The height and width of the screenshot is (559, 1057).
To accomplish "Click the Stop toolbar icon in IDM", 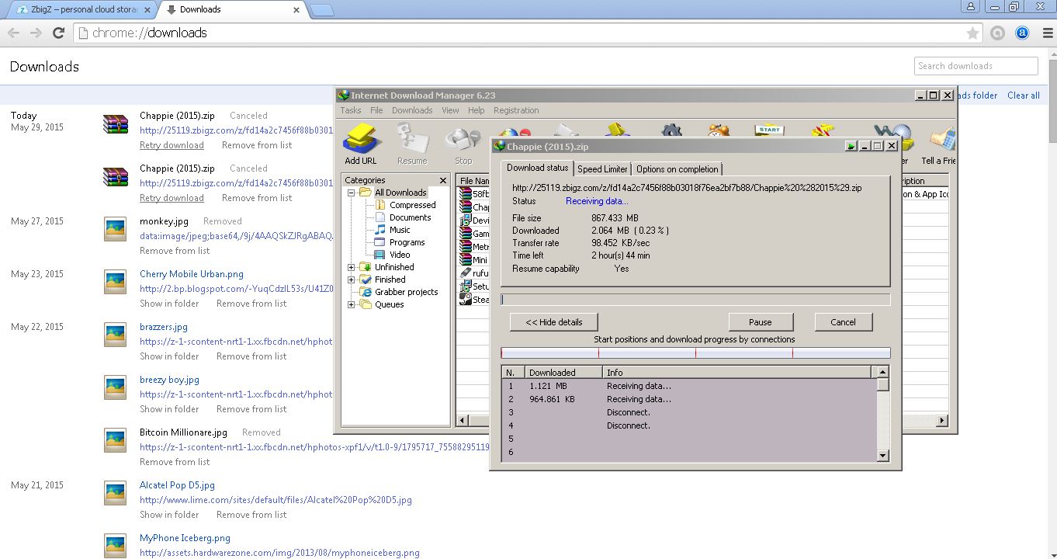I will coord(463,138).
